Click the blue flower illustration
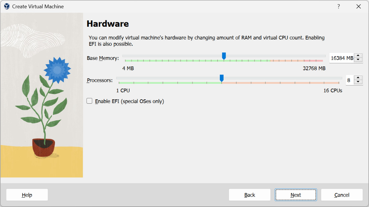The height and width of the screenshot is (207, 369). pos(57,70)
